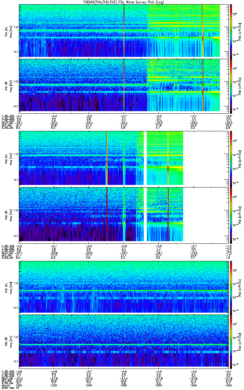Click the PSD color bar beside THA B⊥
The image size is (244, 390).
231,31
